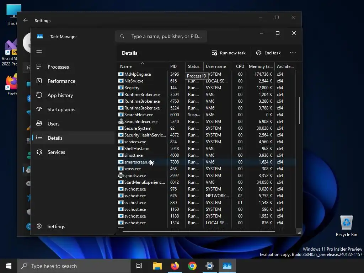Click the Task Manager search field

[x=161, y=36]
